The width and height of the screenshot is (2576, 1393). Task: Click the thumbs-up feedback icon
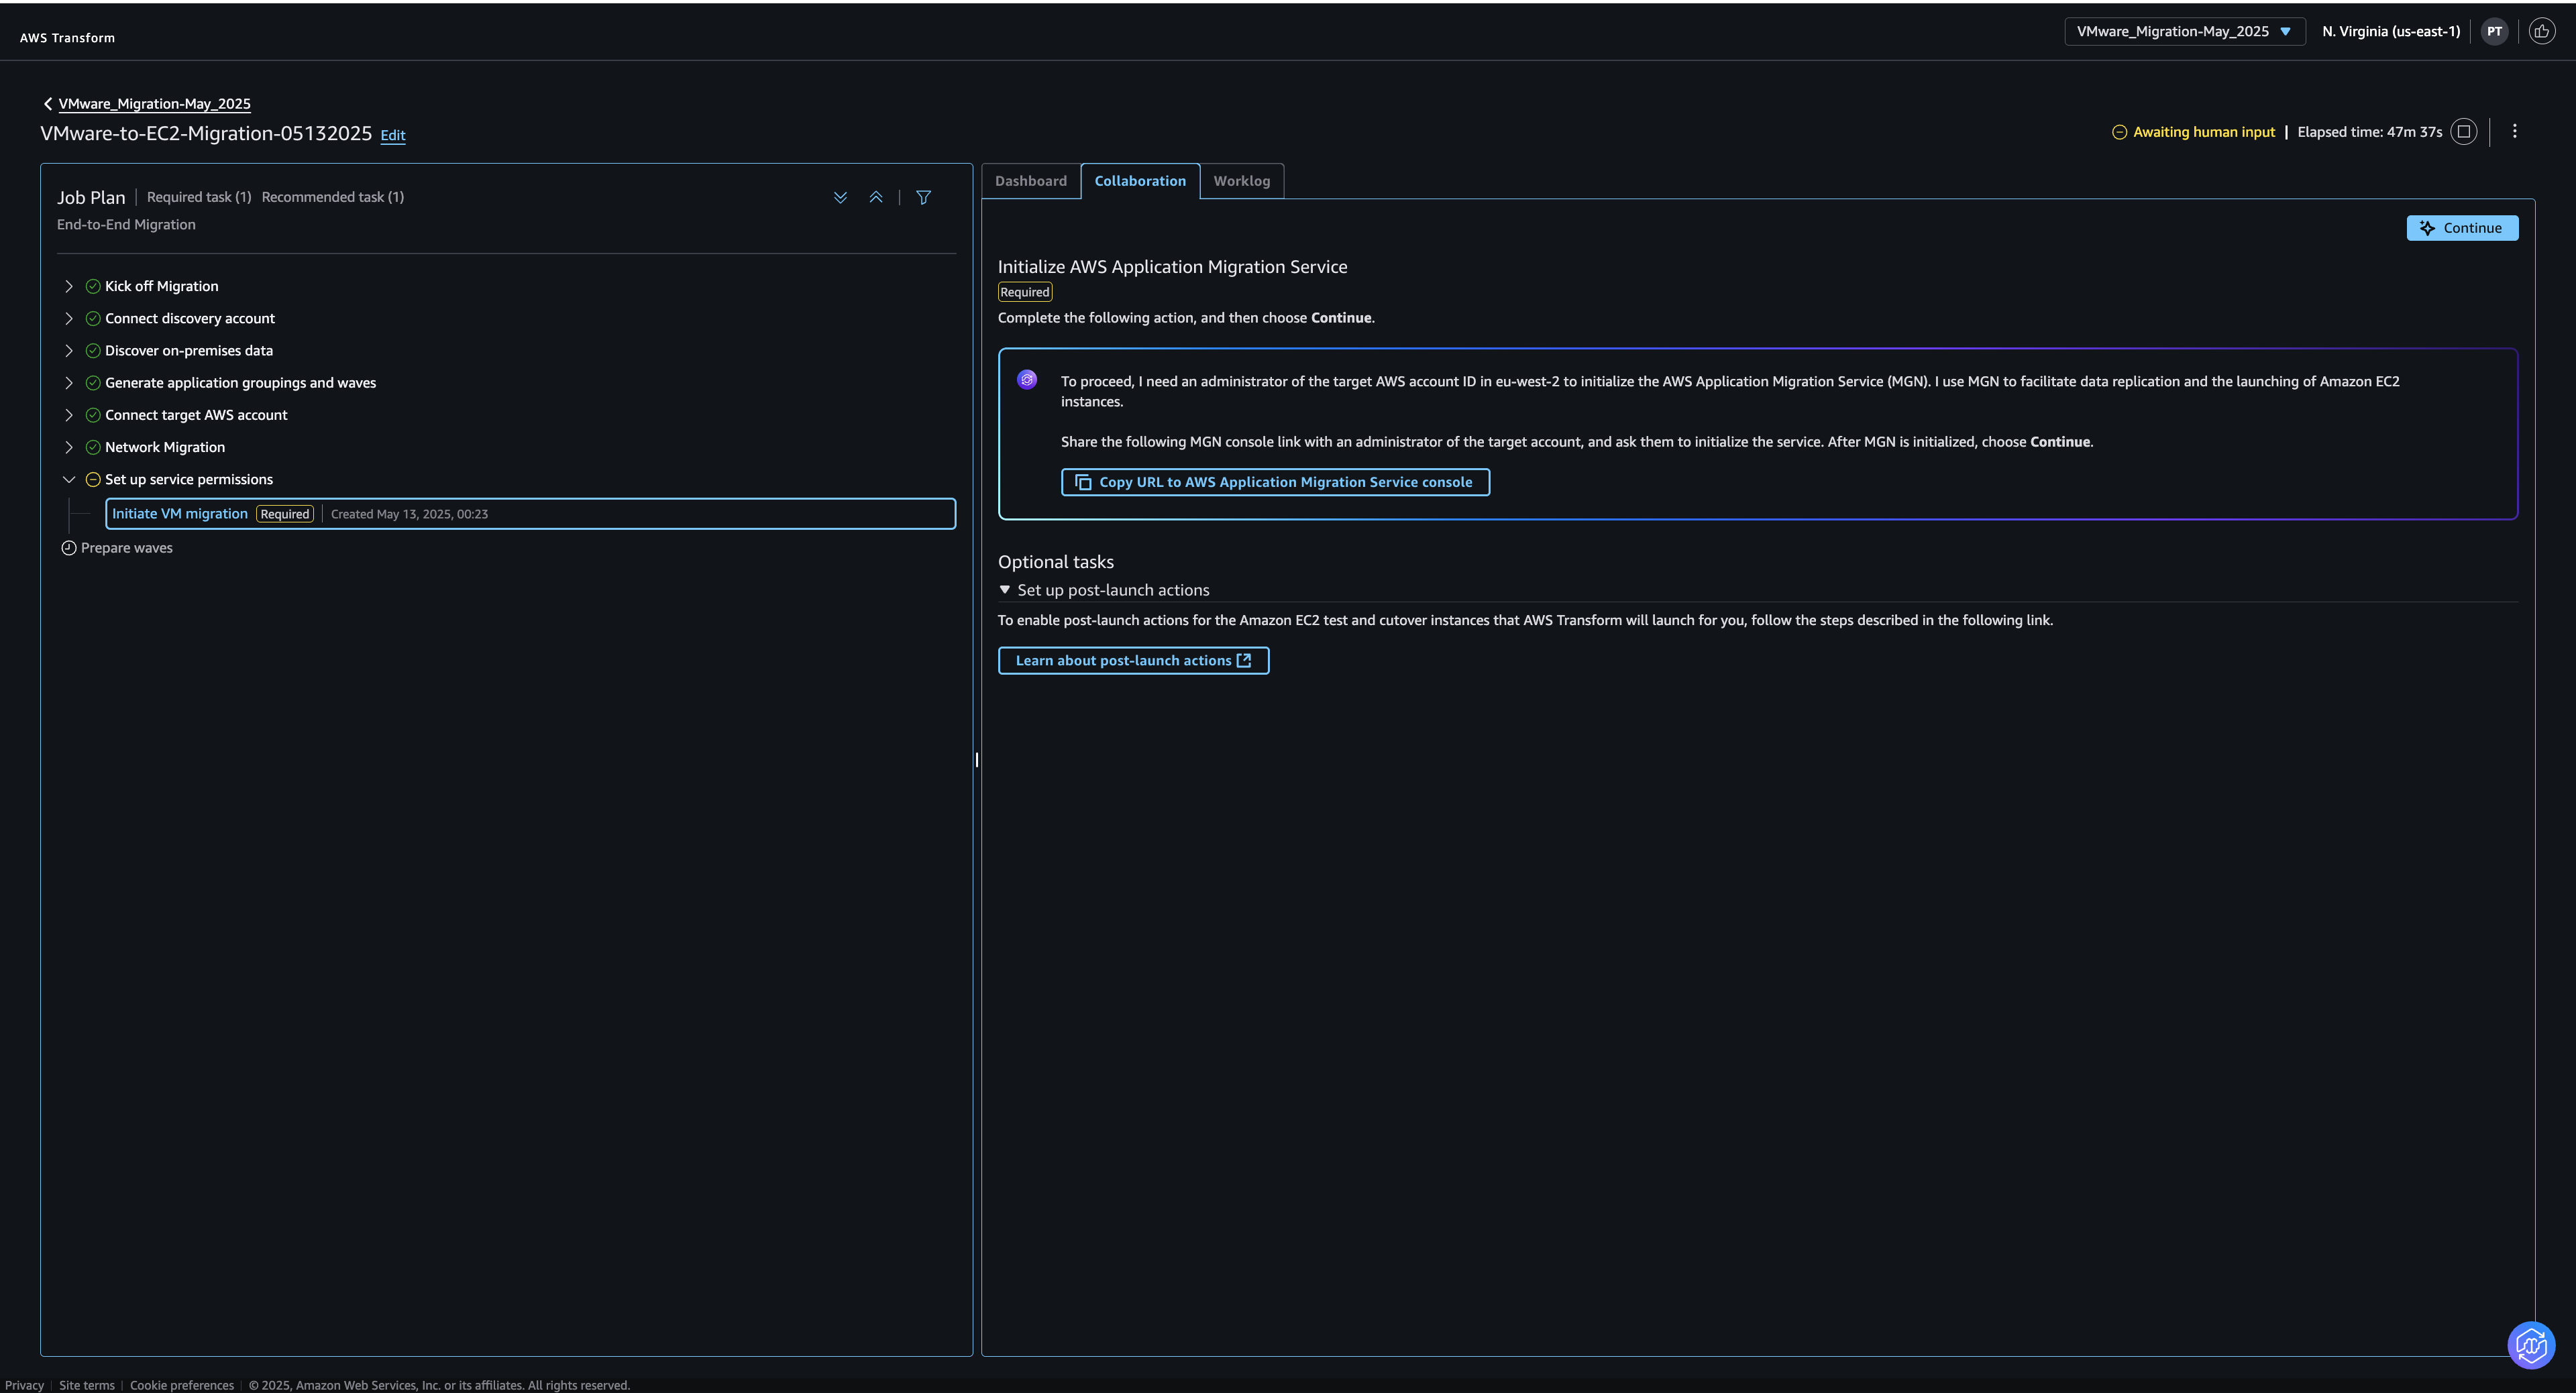2542,32
